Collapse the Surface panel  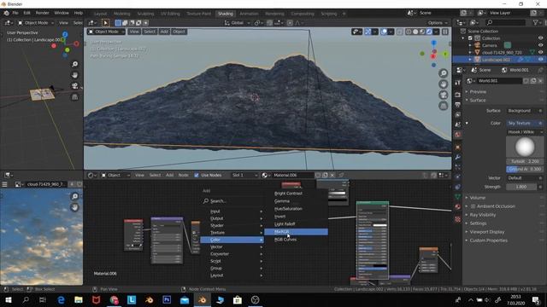(x=477, y=101)
